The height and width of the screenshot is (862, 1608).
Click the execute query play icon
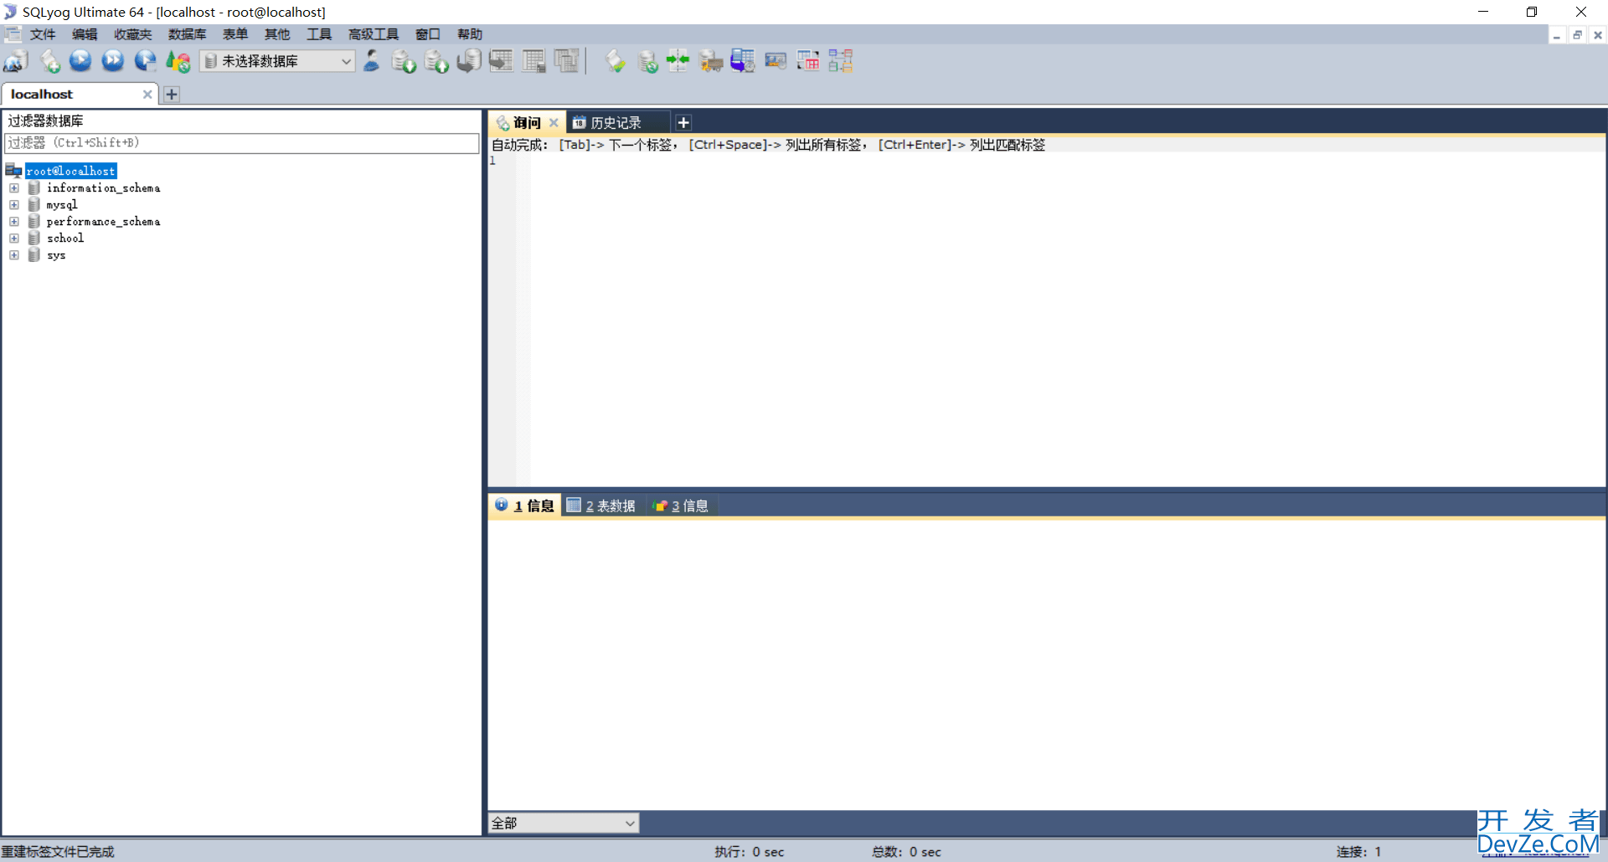[80, 60]
